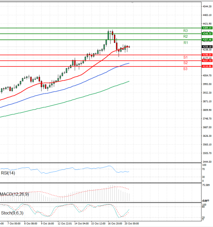Click the 4389.14 green price tag

click(207, 28)
